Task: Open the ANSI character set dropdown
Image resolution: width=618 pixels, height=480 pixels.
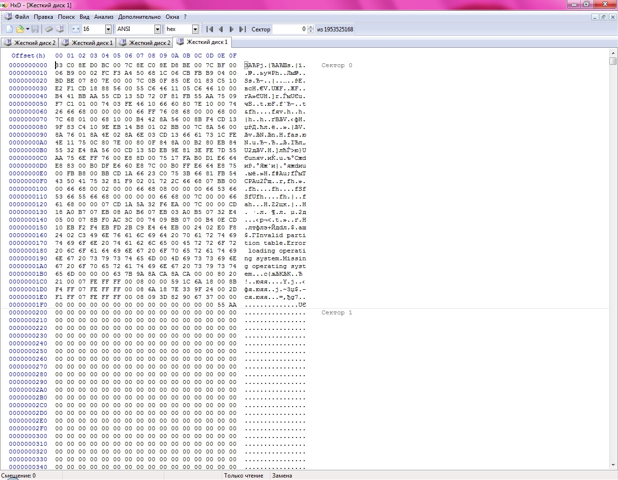Action: [x=157, y=29]
